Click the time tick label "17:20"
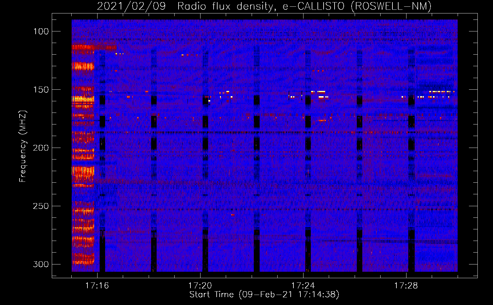This screenshot has height=305, width=493. 200,286
